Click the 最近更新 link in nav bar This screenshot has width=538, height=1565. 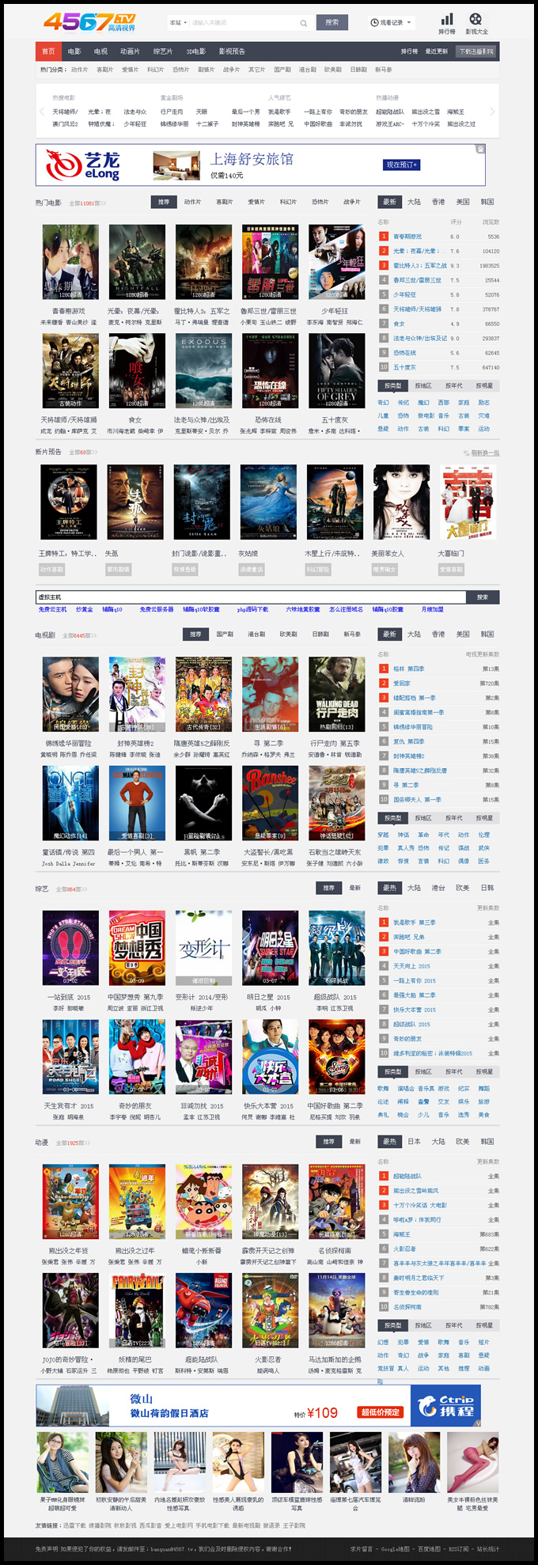[436, 51]
